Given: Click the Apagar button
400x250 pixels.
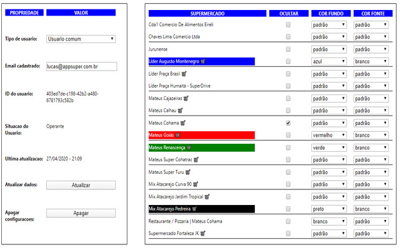Looking at the screenshot, I should coord(81,213).
